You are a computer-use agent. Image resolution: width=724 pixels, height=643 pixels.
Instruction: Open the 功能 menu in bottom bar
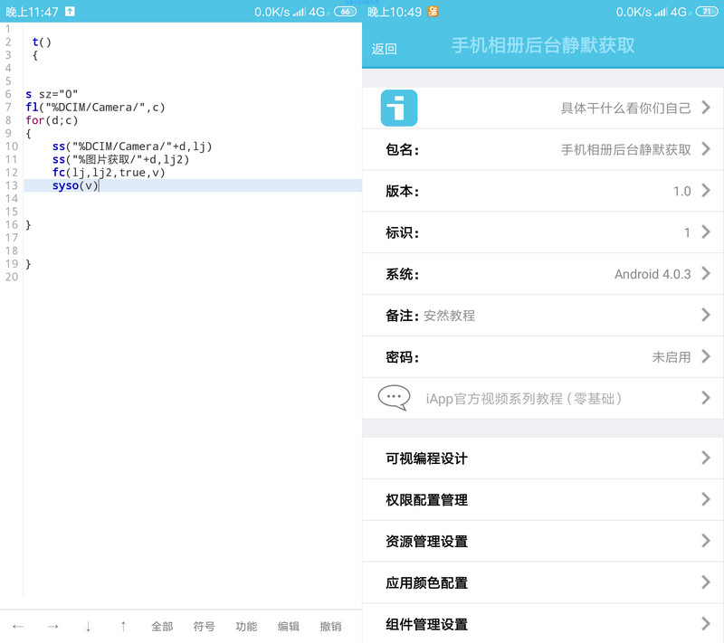pos(246,625)
